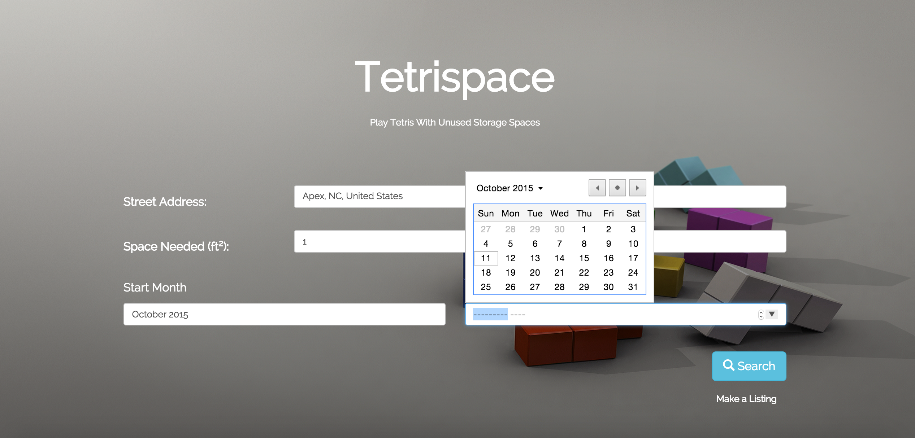Click the year placeholder in end date field
The height and width of the screenshot is (438, 915).
518,315
